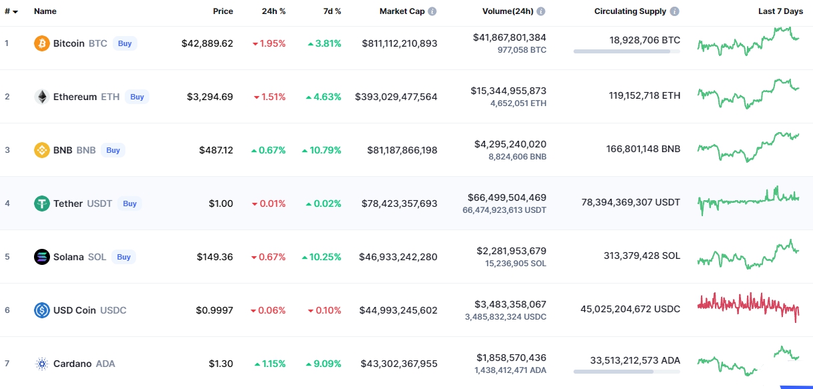Click the Buy button next to Solana
Image resolution: width=813 pixels, height=389 pixels.
[124, 257]
